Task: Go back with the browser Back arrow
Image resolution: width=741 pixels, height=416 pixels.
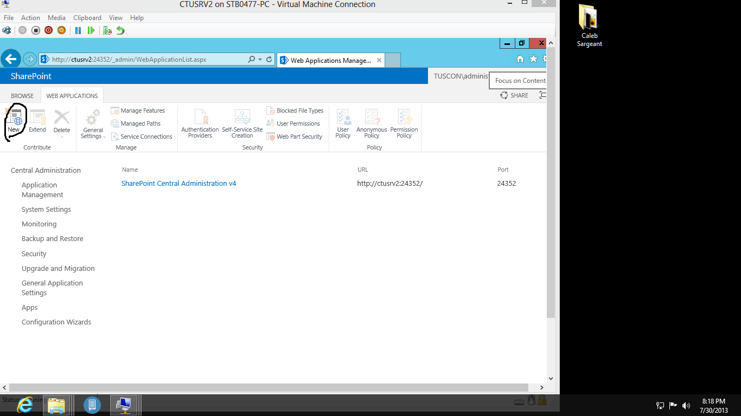Action: pos(11,59)
